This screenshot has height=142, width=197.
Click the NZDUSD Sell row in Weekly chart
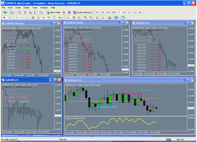17,68
